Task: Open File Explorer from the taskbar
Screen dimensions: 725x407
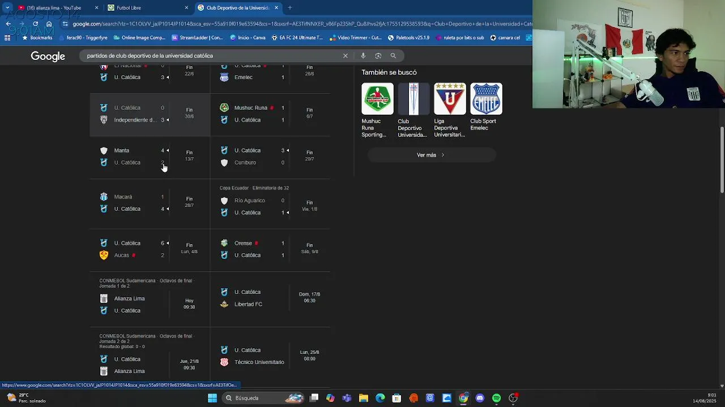Action: coord(364,398)
